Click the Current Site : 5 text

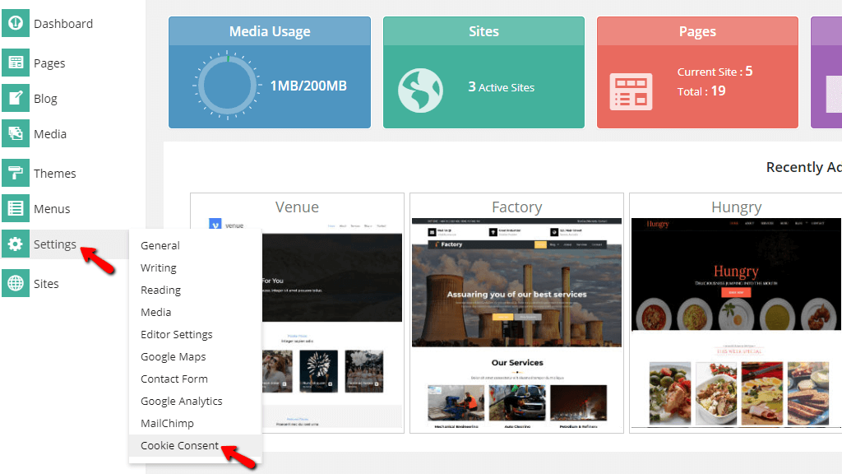pos(715,72)
